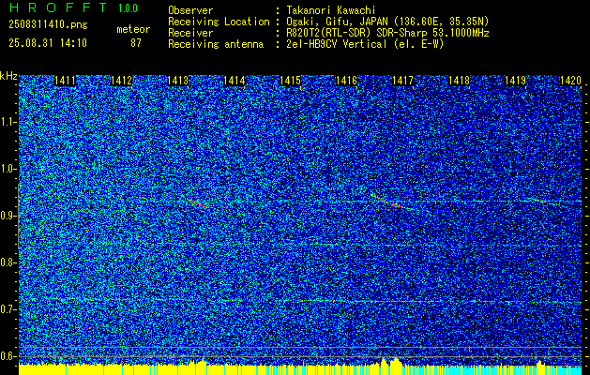
Task: Click the 1412 time axis label
Action: point(122,81)
